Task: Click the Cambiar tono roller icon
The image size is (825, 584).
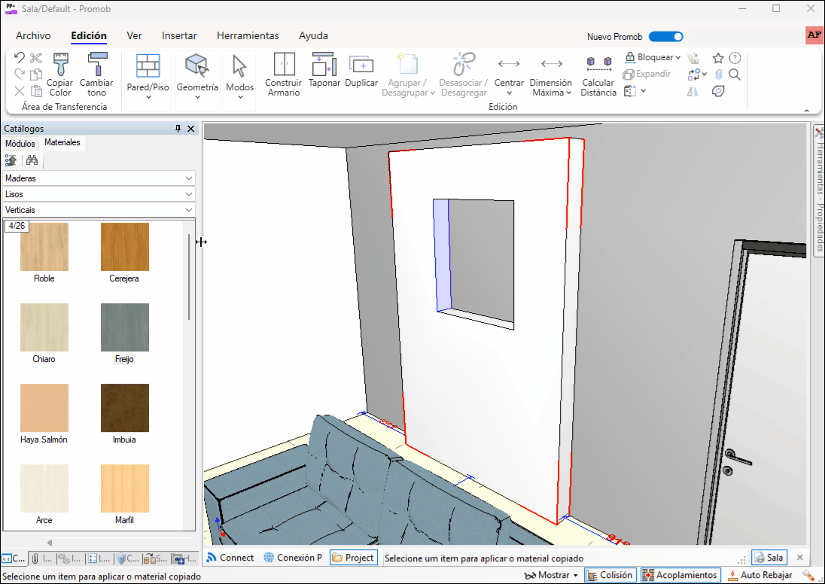Action: 96,74
